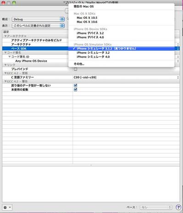The width and height of the screenshot is (183, 213).
Task: Open value popup on Any iPhone OS Device row
Action: click(178, 61)
